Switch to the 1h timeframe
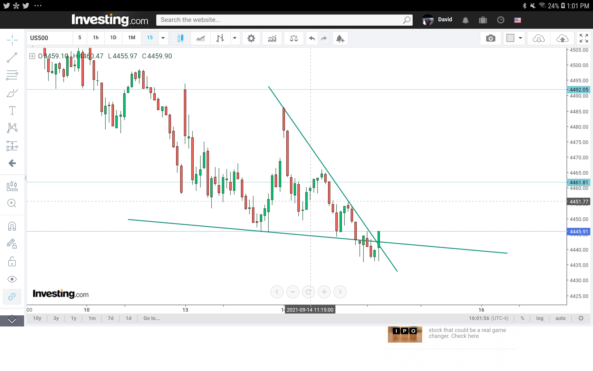 pos(96,38)
